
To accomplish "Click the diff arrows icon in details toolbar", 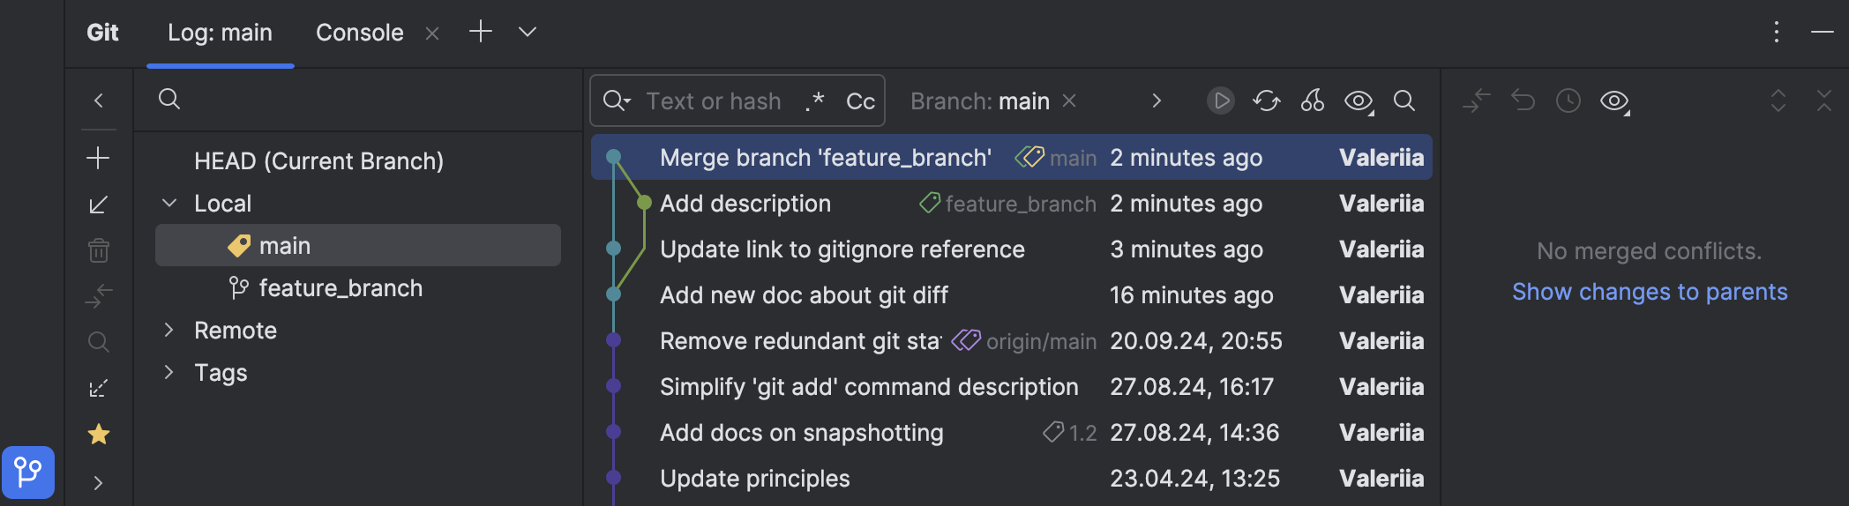I will coord(1476,100).
